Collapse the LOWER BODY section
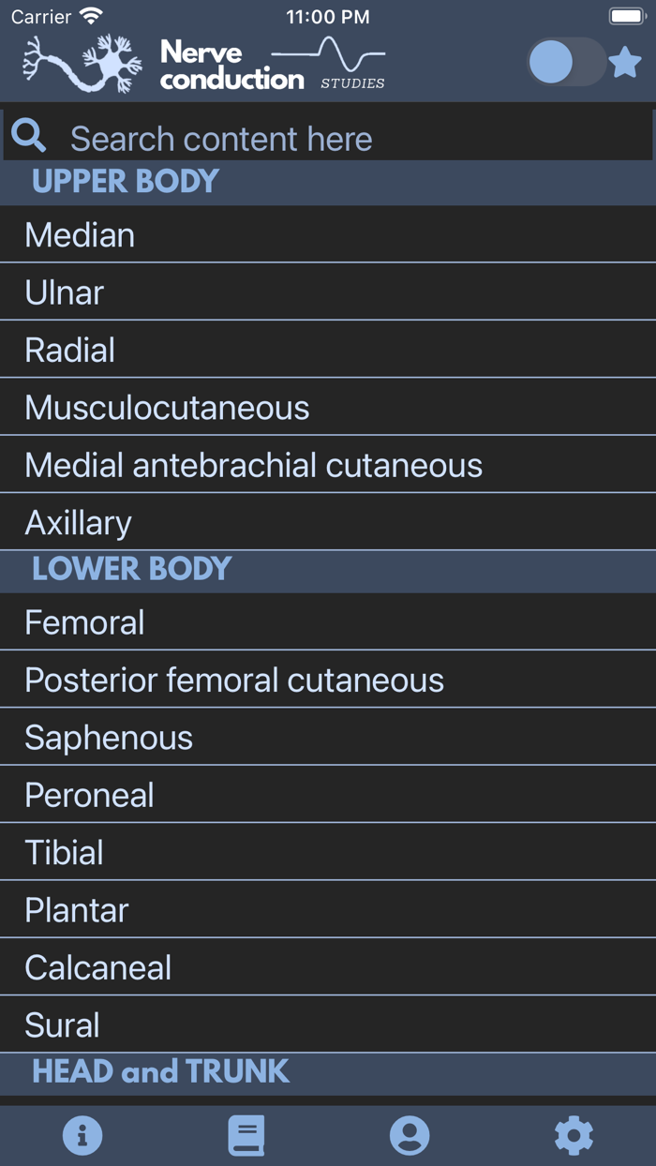 click(130, 570)
